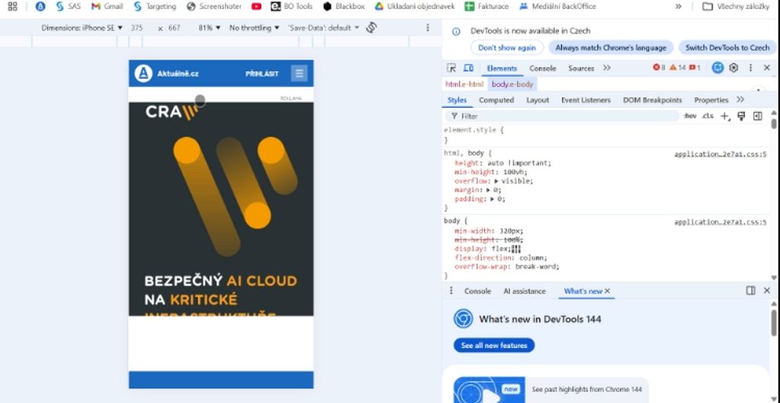Viewport: 780px width, 403px height.
Task: Open DevTools settings gear
Action: [x=734, y=68]
